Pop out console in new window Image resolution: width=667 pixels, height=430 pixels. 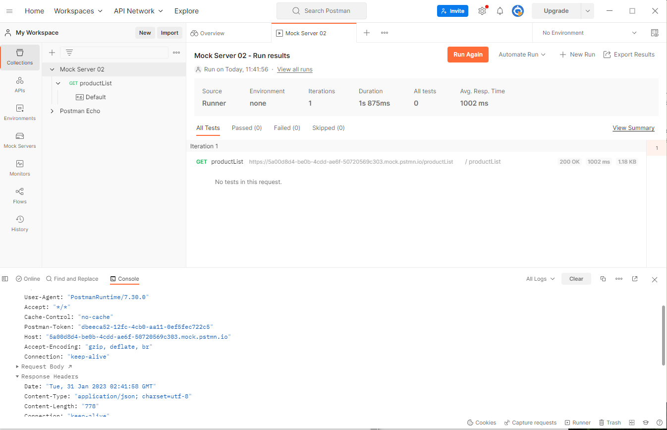coord(635,279)
